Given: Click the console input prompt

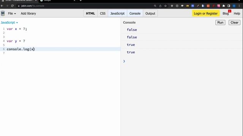Looking at the screenshot, I should [181, 61].
